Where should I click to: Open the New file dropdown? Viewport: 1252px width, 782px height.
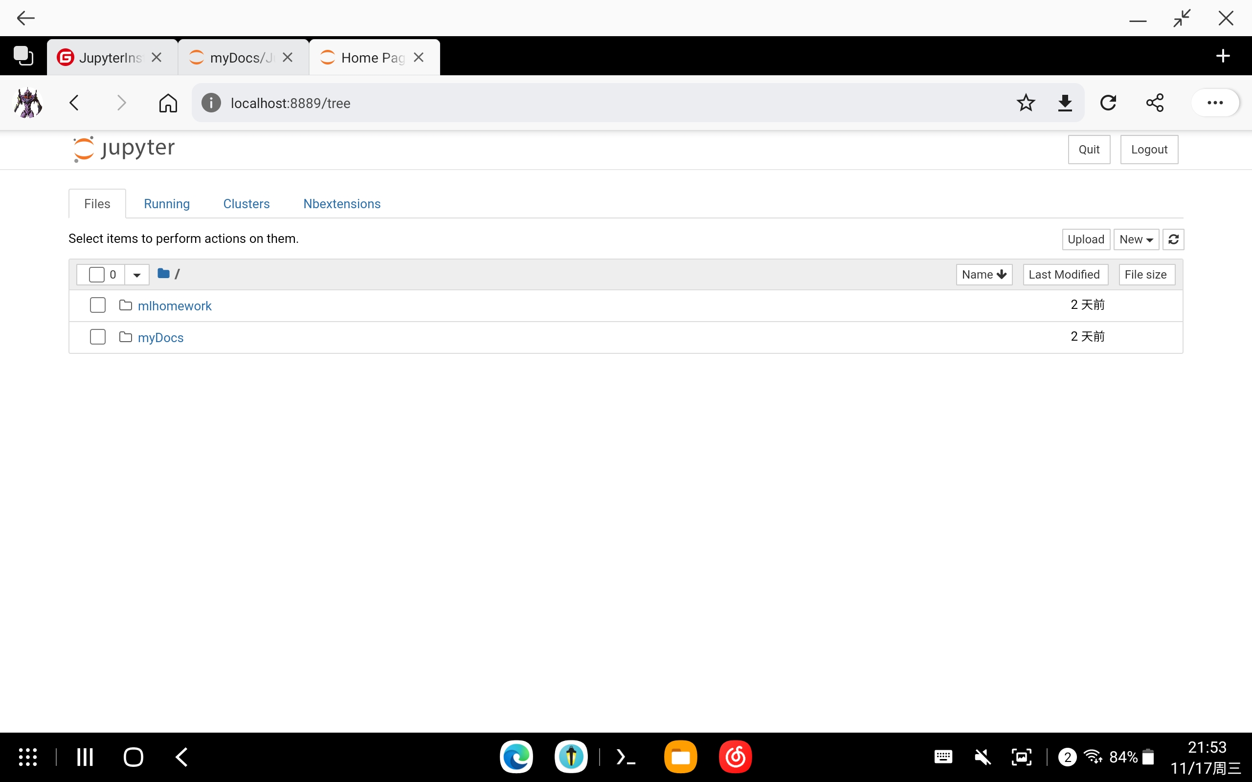(1136, 239)
